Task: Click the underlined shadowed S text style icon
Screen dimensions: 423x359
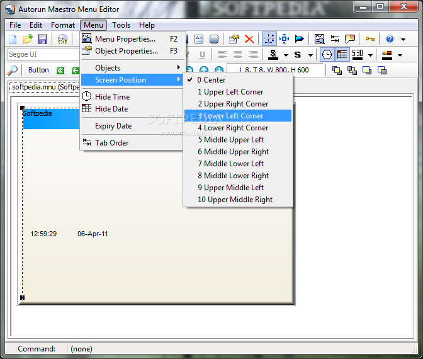Action: [x=273, y=55]
